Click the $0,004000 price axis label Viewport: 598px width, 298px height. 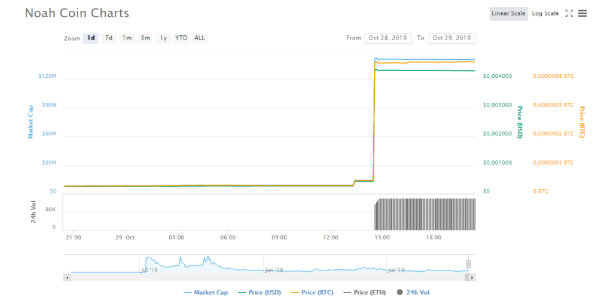click(x=498, y=76)
